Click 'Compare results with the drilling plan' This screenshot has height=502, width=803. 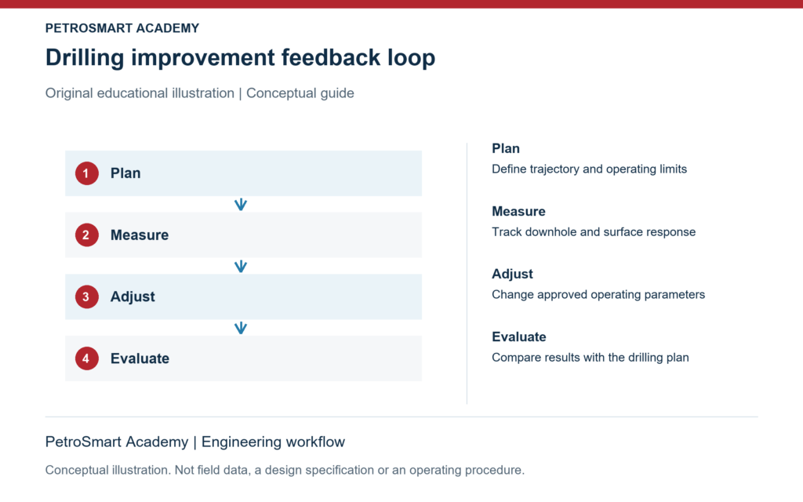[590, 358]
